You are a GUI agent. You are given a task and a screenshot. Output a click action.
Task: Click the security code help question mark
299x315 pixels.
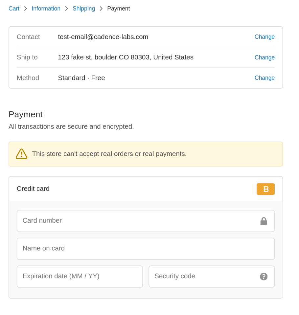[x=264, y=277]
